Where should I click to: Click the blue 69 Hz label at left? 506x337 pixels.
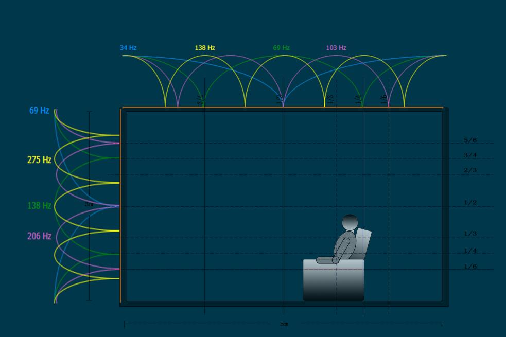click(x=39, y=111)
